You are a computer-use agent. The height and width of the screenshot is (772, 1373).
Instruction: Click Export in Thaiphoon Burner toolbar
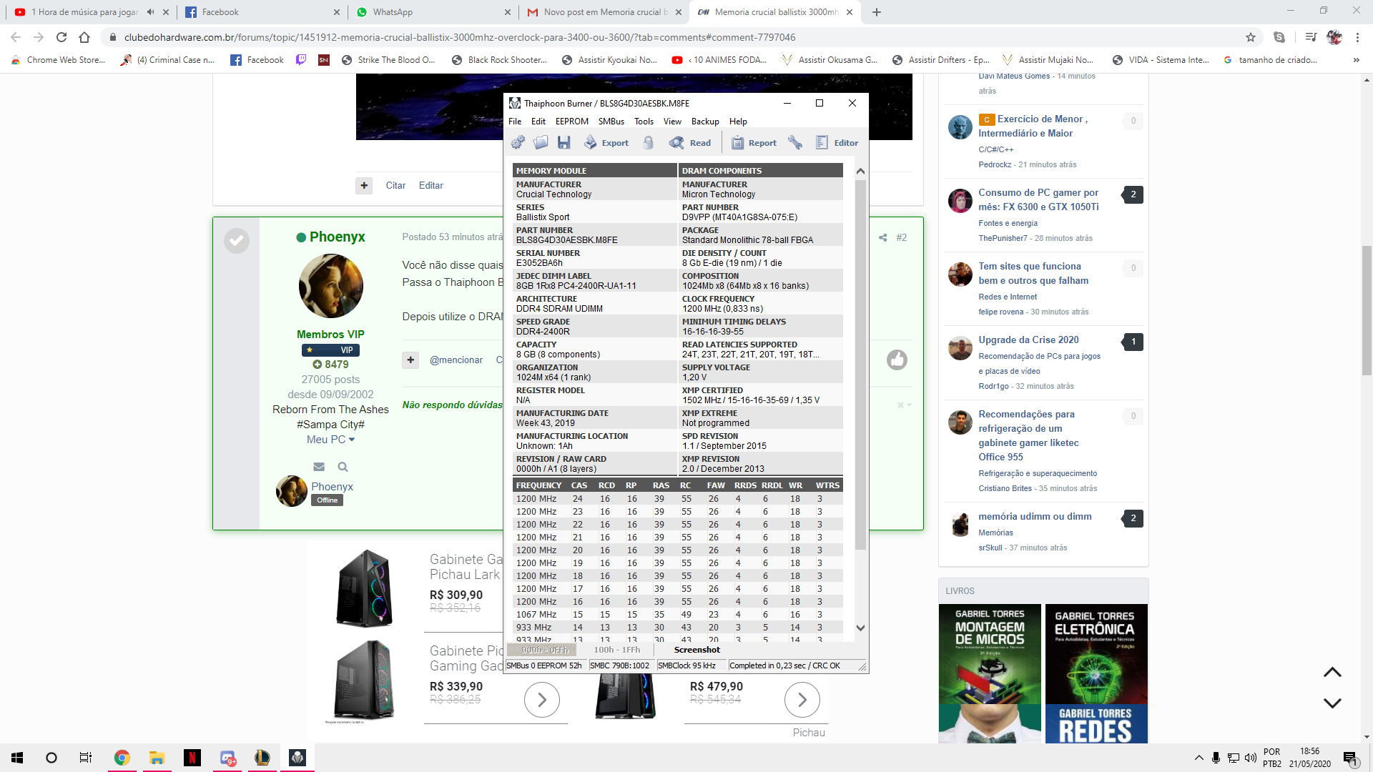[606, 143]
